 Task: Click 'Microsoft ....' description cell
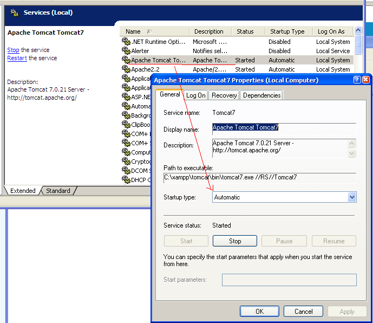[x=210, y=42]
